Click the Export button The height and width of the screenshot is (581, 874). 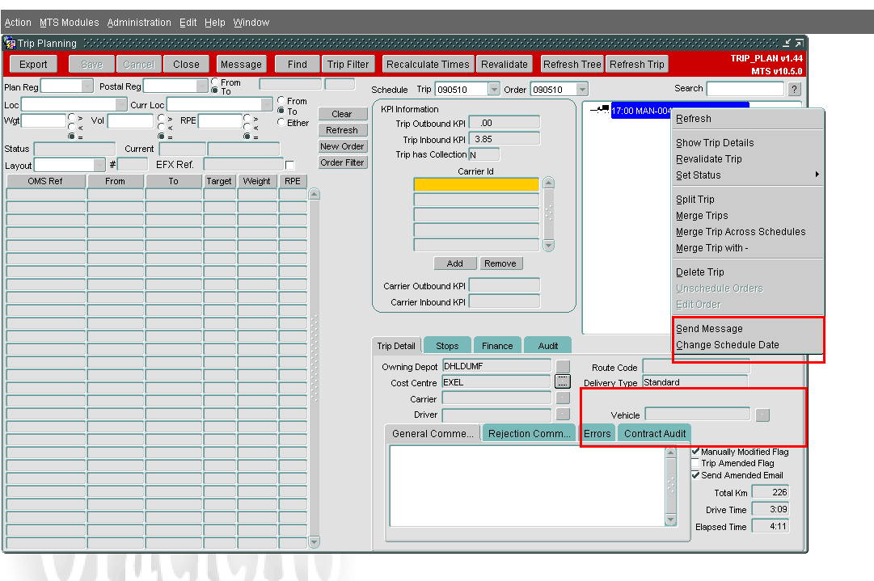pos(33,64)
